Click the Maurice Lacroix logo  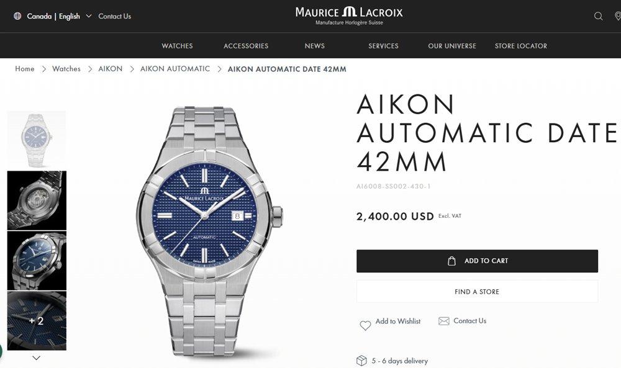pyautogui.click(x=349, y=16)
